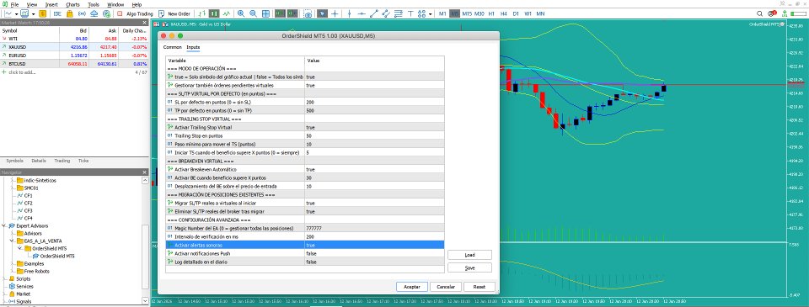The width and height of the screenshot is (809, 307).
Task: Open the objects shapes dropdown arrow
Action: [431, 14]
